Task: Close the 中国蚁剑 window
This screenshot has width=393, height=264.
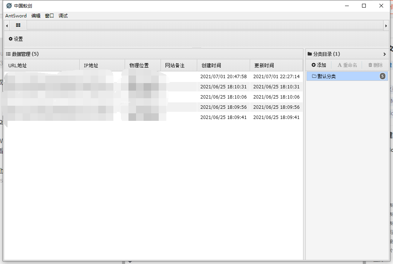Action: tap(381, 6)
